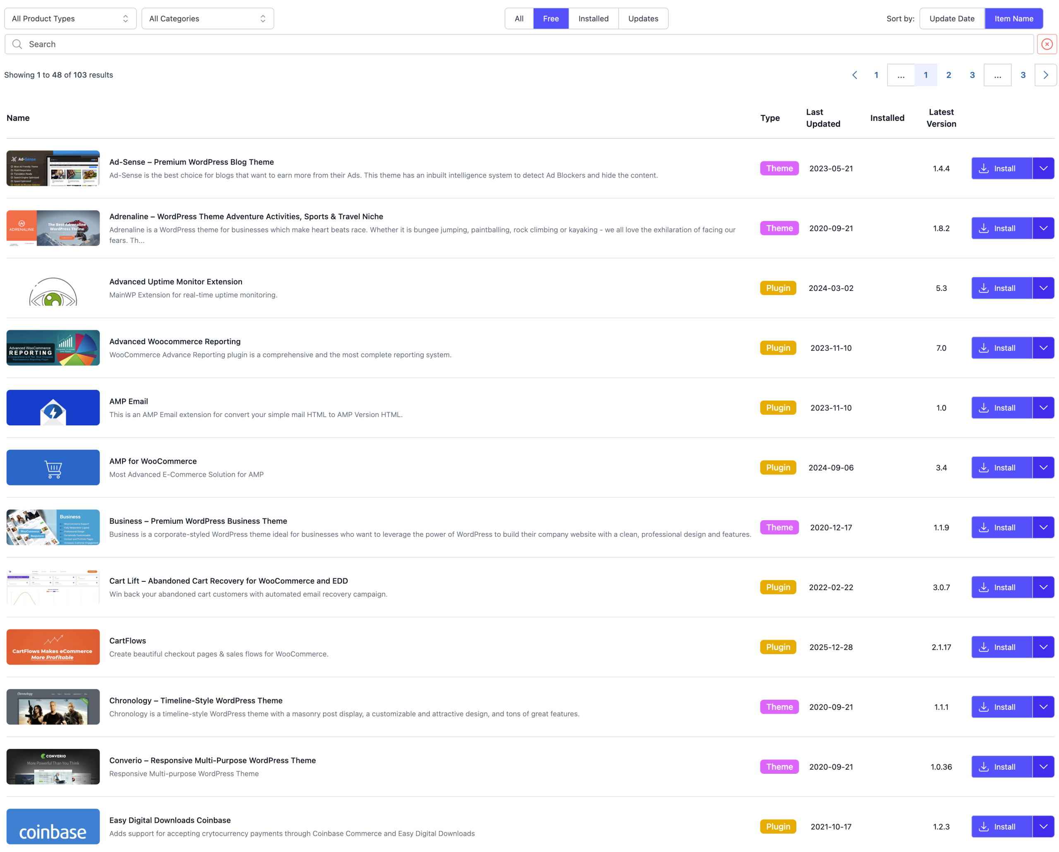Viewport: 1059px width, 852px height.
Task: Click the red clear search icon
Action: (1047, 44)
